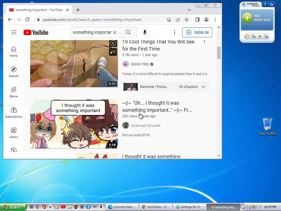Screen dimensions: 281x211
Task: Click the Gacha 'I thought it was' thumbnail
Action: click(74, 124)
